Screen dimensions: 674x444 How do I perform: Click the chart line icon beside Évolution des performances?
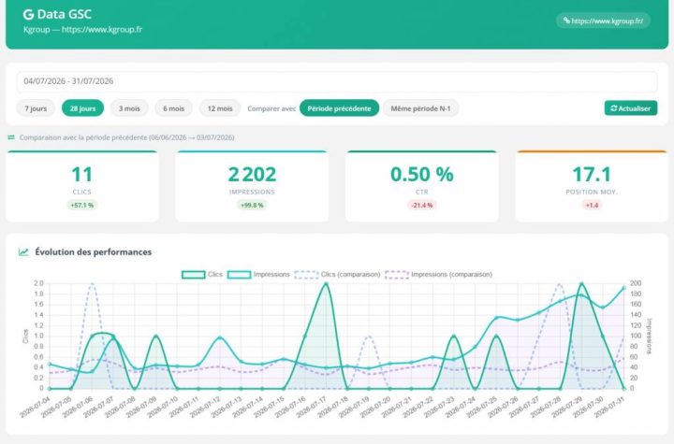23,252
